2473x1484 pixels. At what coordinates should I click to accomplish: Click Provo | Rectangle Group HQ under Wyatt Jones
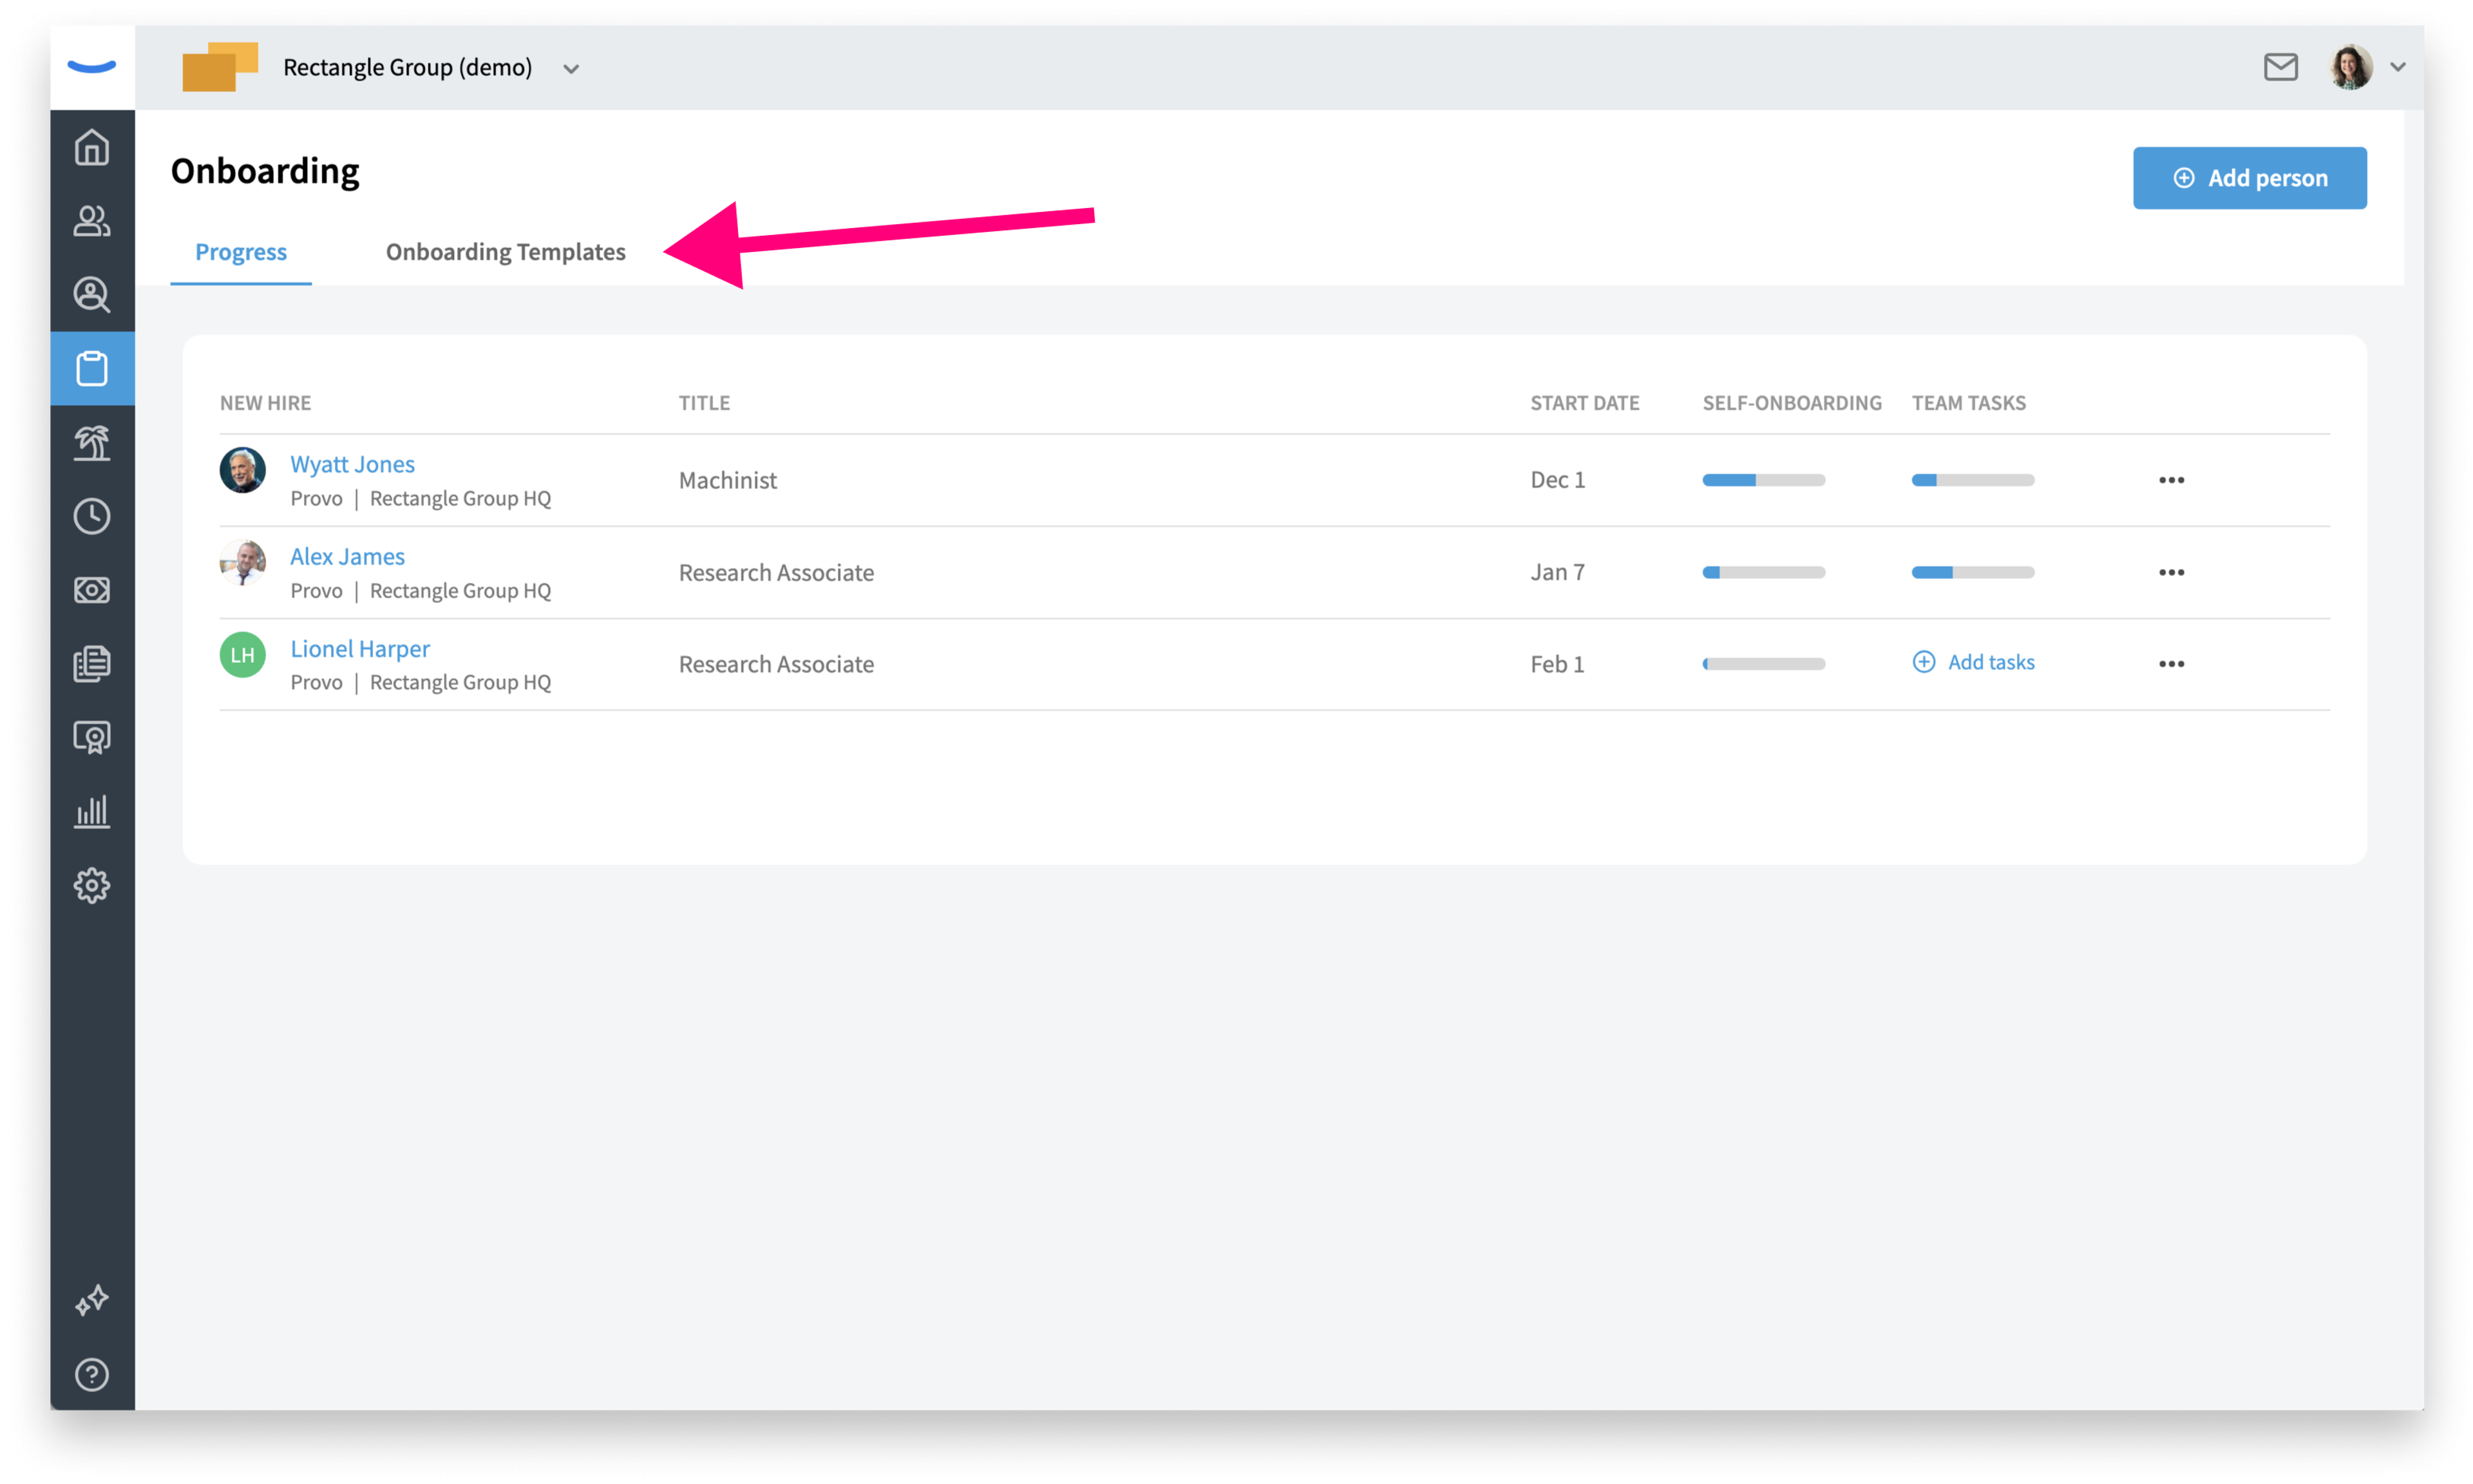tap(421, 498)
